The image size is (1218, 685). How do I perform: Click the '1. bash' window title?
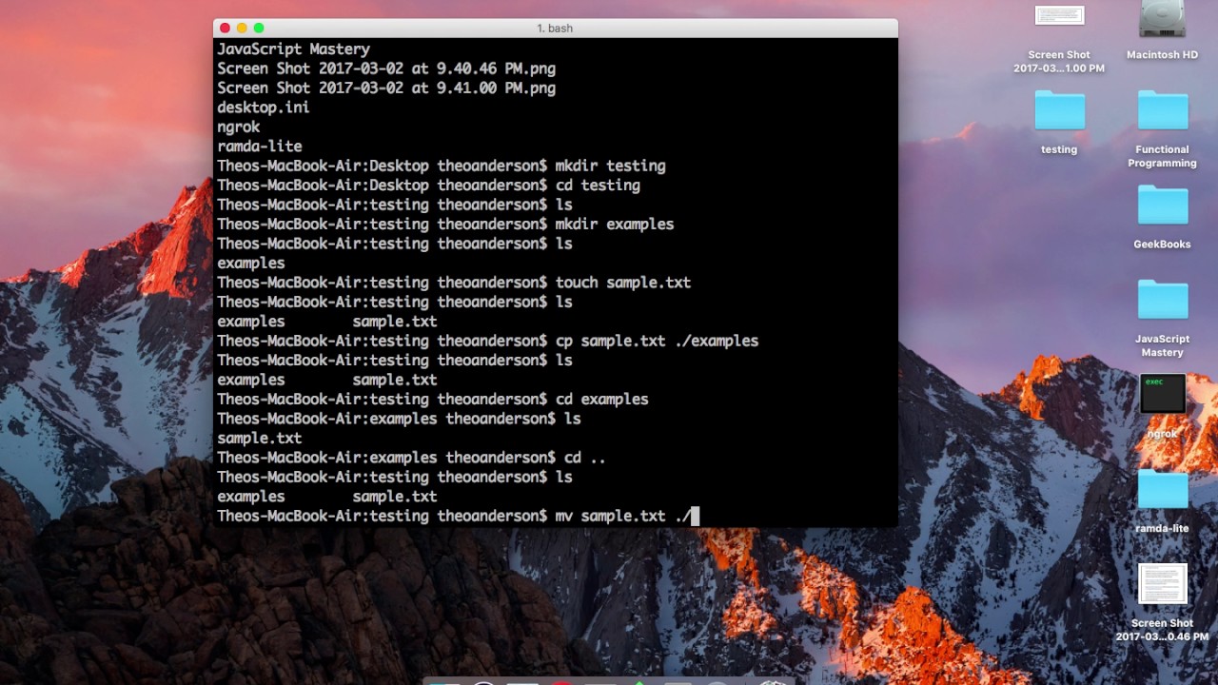click(x=555, y=29)
